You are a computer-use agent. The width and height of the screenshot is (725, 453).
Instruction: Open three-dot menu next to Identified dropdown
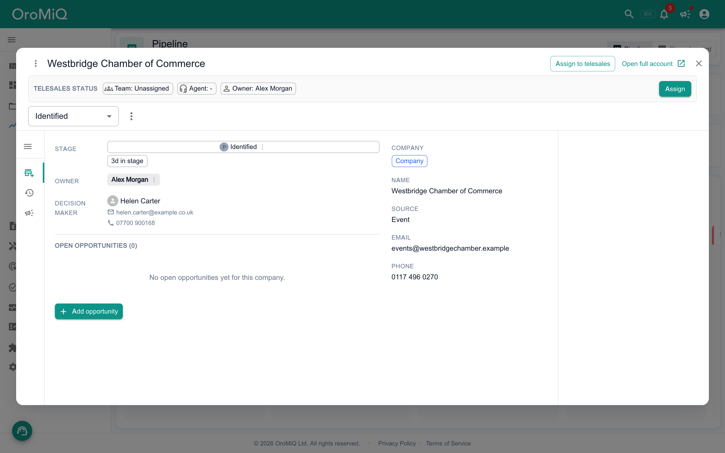(131, 116)
